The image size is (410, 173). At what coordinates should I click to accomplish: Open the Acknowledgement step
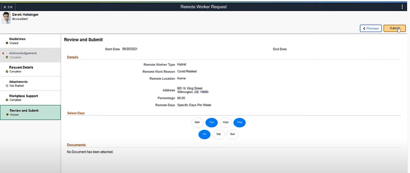click(31, 55)
